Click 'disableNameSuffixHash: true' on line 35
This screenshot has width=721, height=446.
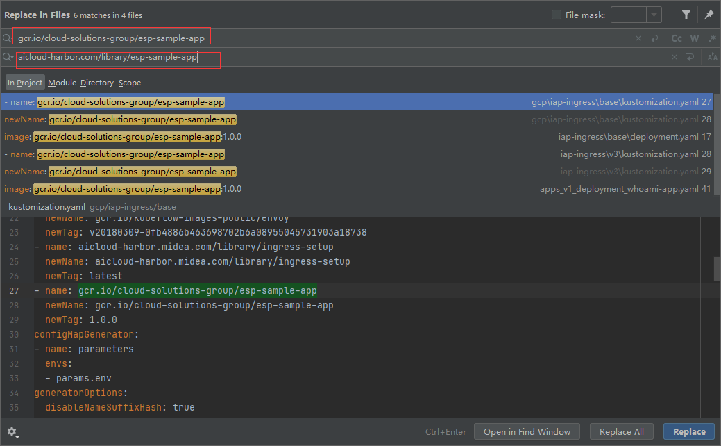(x=119, y=407)
